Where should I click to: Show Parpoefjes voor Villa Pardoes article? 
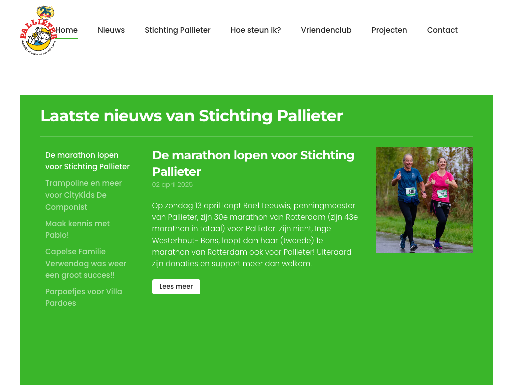84,297
